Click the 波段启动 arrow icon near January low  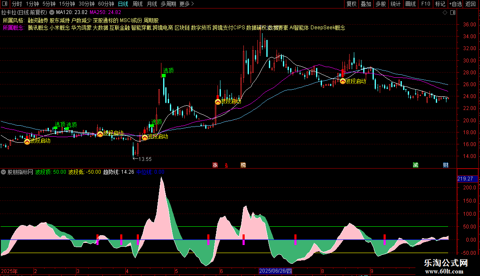tap(27, 141)
